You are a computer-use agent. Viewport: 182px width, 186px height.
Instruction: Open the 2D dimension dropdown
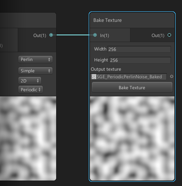30,81
